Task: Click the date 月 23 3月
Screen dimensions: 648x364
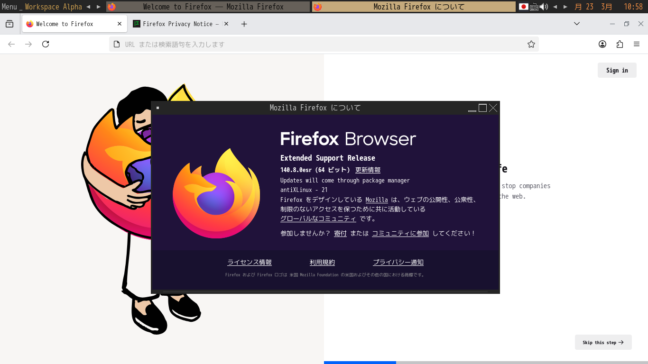Action: 593,7
